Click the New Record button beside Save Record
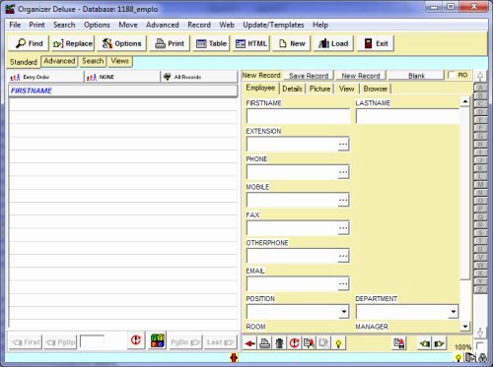 click(x=361, y=76)
